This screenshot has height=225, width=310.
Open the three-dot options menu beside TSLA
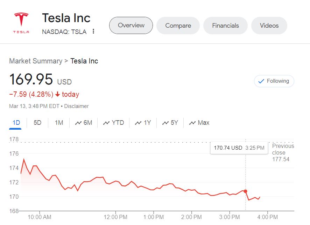pos(93,32)
